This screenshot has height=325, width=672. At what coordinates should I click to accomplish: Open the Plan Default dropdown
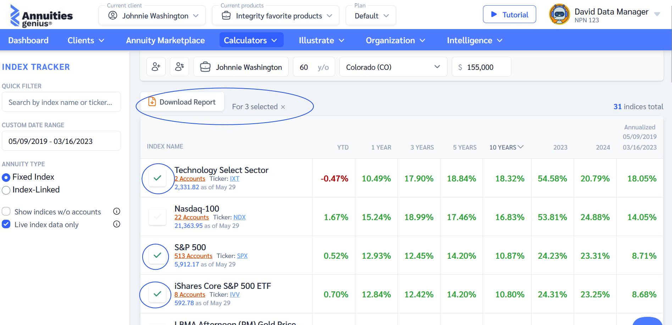point(371,16)
